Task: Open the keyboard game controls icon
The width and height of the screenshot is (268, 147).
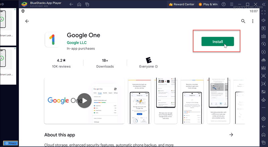Action: pos(264,36)
